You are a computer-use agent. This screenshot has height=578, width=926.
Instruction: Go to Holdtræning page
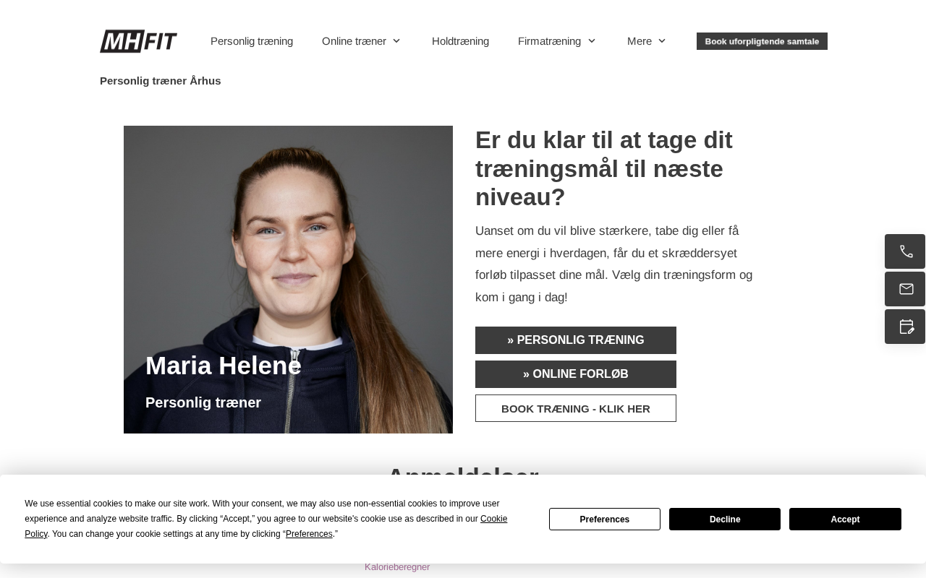pos(460,41)
